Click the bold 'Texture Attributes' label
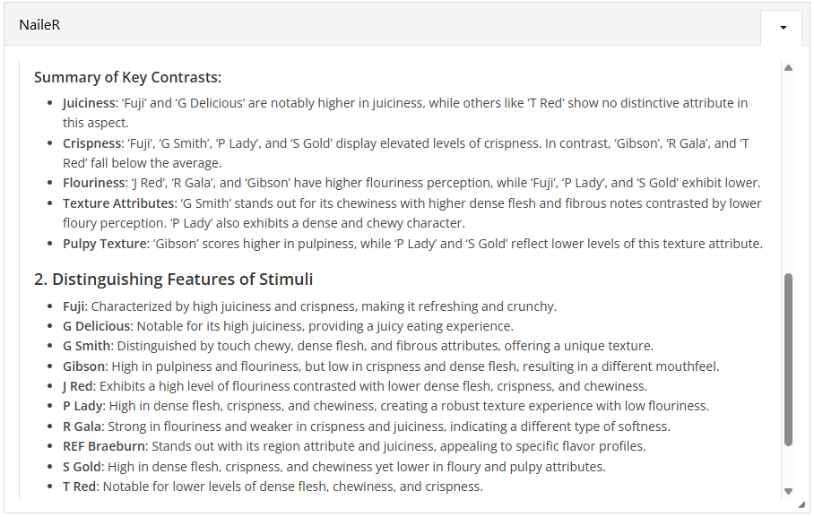 coord(118,203)
